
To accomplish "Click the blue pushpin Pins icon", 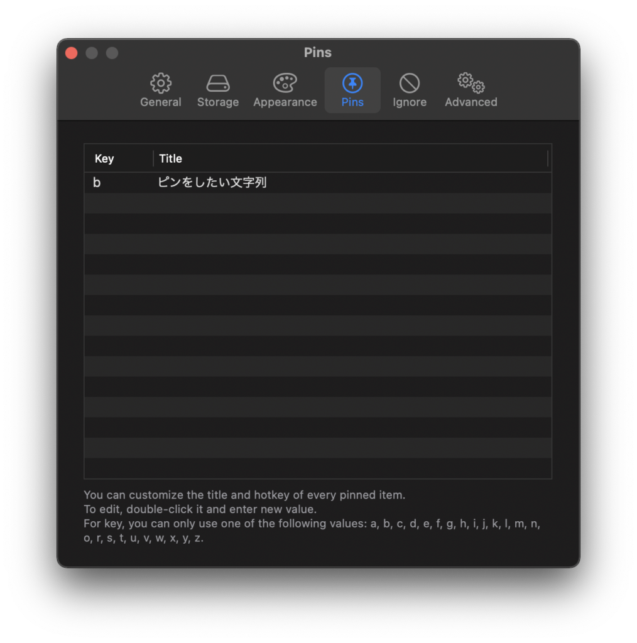I will click(352, 83).
